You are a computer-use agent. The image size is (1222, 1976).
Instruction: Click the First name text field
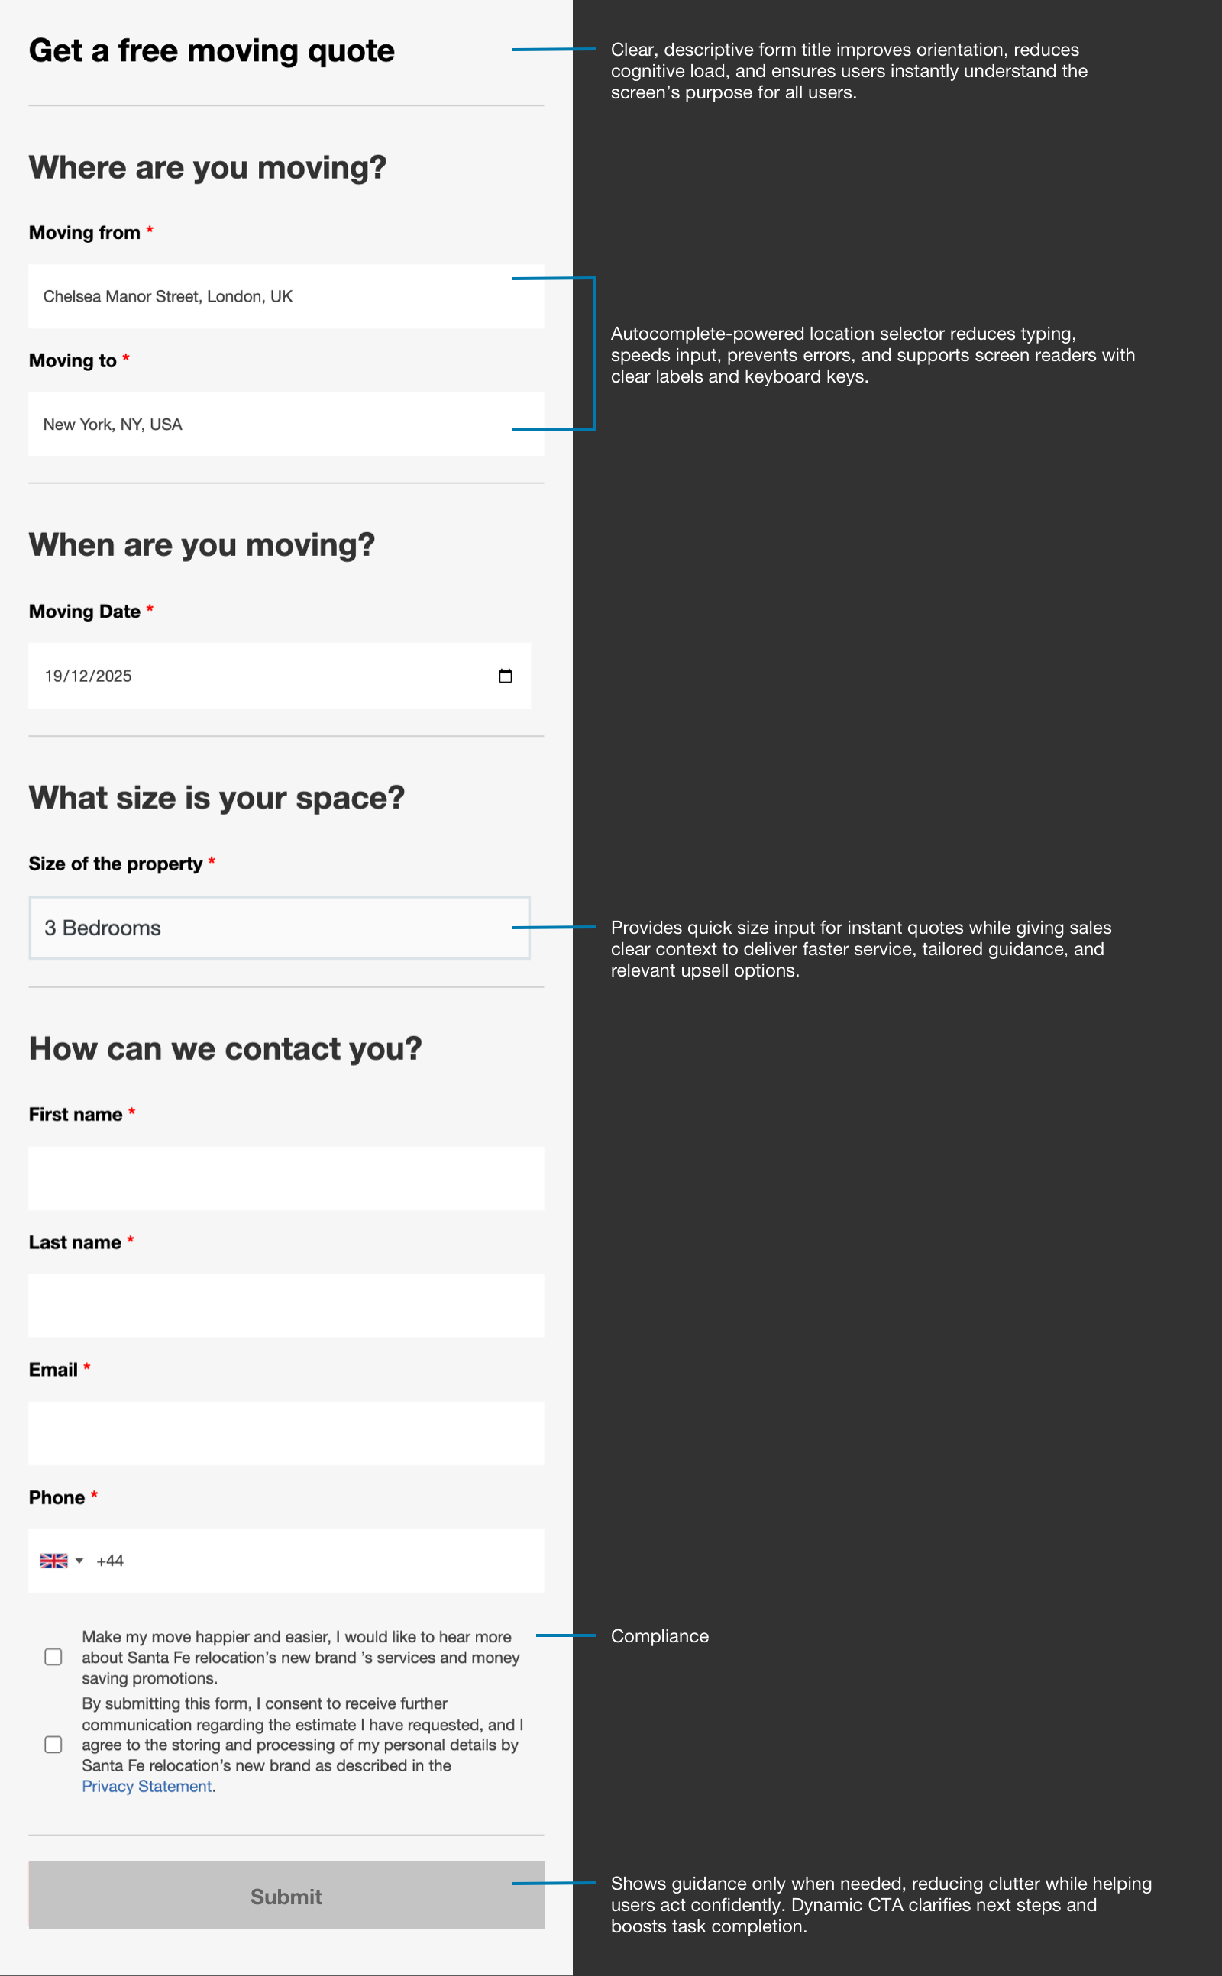point(286,1178)
